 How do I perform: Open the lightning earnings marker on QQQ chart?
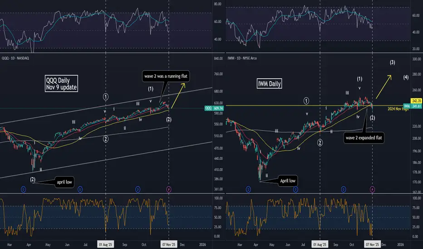[x=168, y=190]
